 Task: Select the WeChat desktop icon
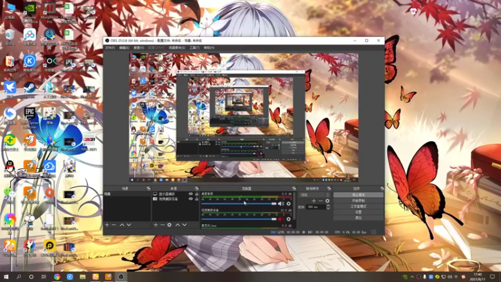pyautogui.click(x=10, y=195)
